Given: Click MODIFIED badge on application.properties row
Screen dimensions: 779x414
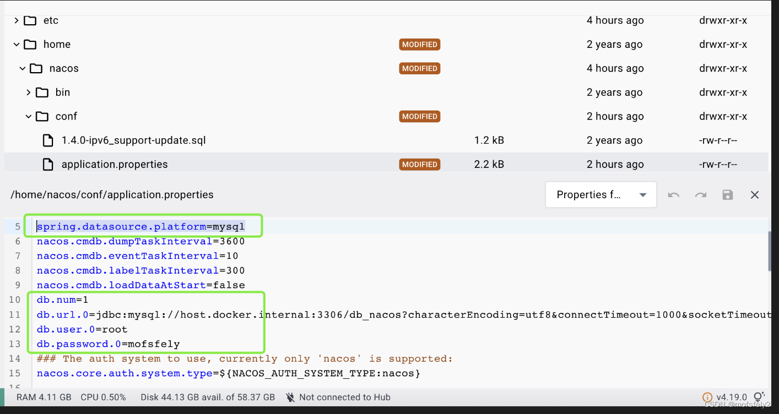Looking at the screenshot, I should point(420,164).
